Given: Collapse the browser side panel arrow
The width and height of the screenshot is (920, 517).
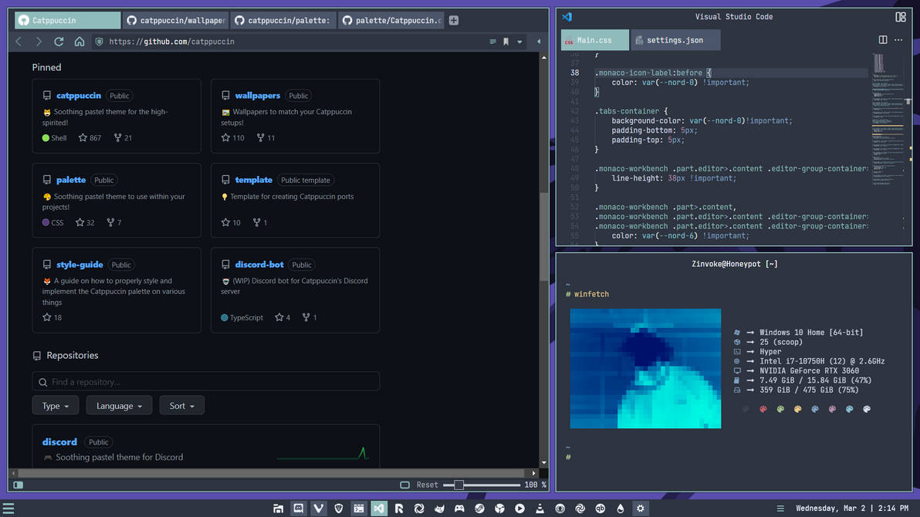Looking at the screenshot, I should [539, 42].
